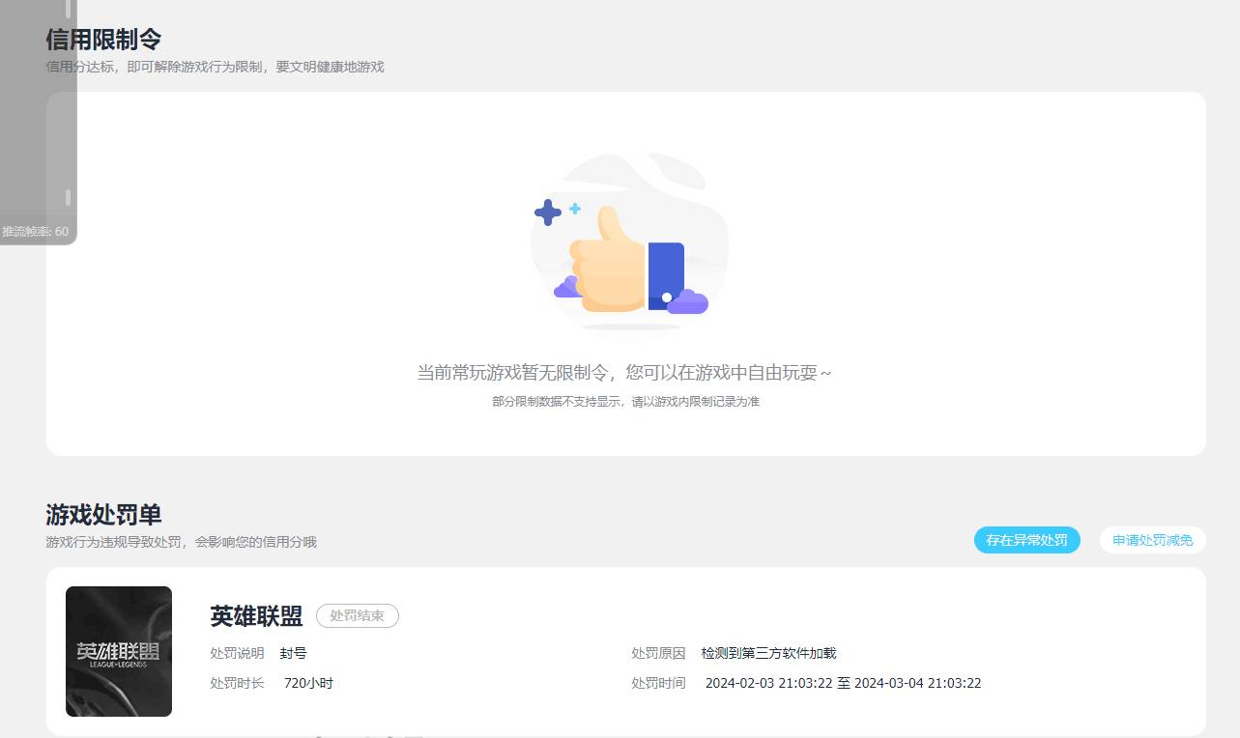Viewport: 1240px width, 738px height.
Task: Click the 处罚结束 status badge
Action: (x=357, y=615)
